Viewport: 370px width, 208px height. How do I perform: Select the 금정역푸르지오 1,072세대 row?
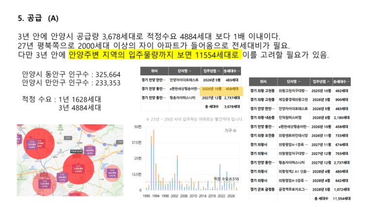(x=300, y=190)
